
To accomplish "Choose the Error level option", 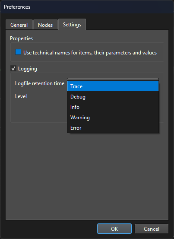I will coord(113,128).
